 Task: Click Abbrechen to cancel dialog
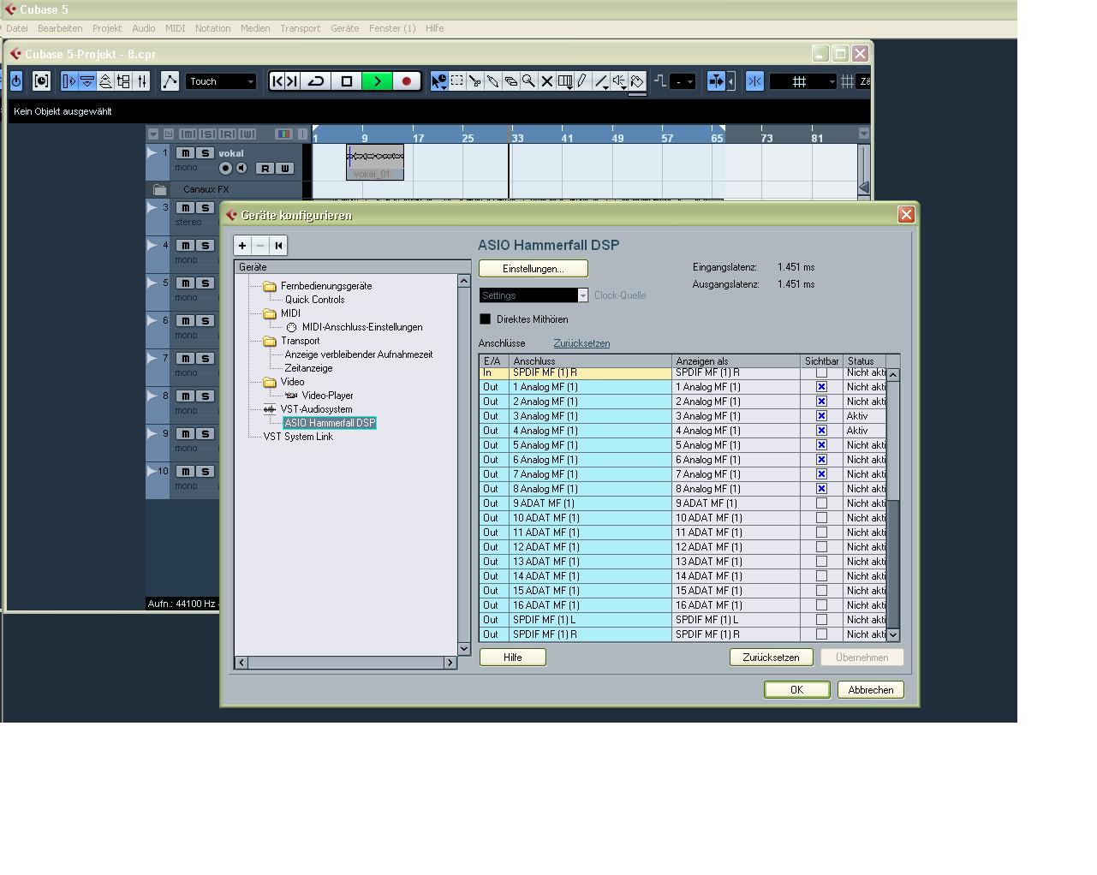pyautogui.click(x=871, y=690)
